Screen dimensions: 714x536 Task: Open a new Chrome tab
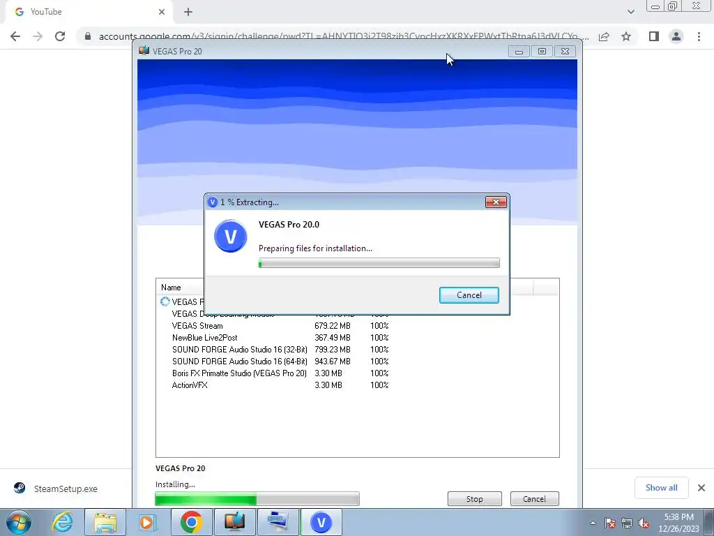188,12
